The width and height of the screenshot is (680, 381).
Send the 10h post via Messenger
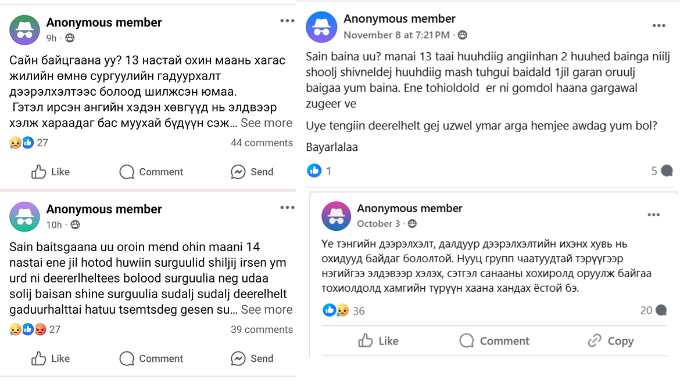coord(238,358)
